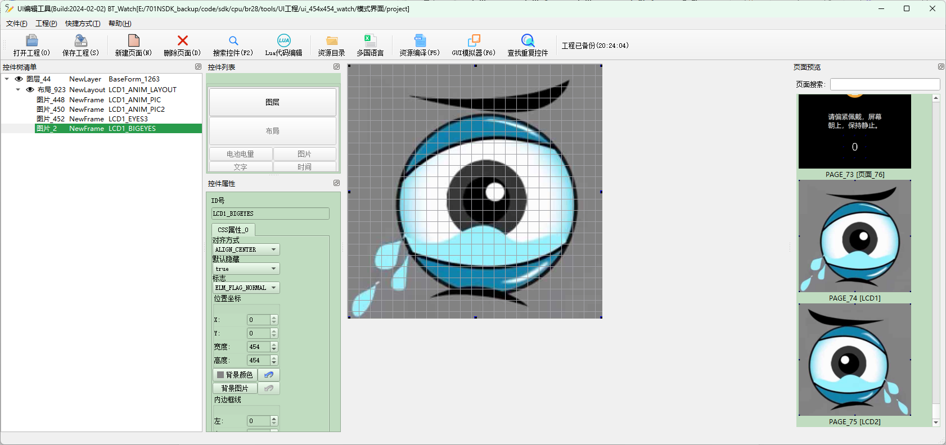Open 多国语言 spreadsheet icon
Image resolution: width=946 pixels, height=445 pixels.
[x=370, y=45]
